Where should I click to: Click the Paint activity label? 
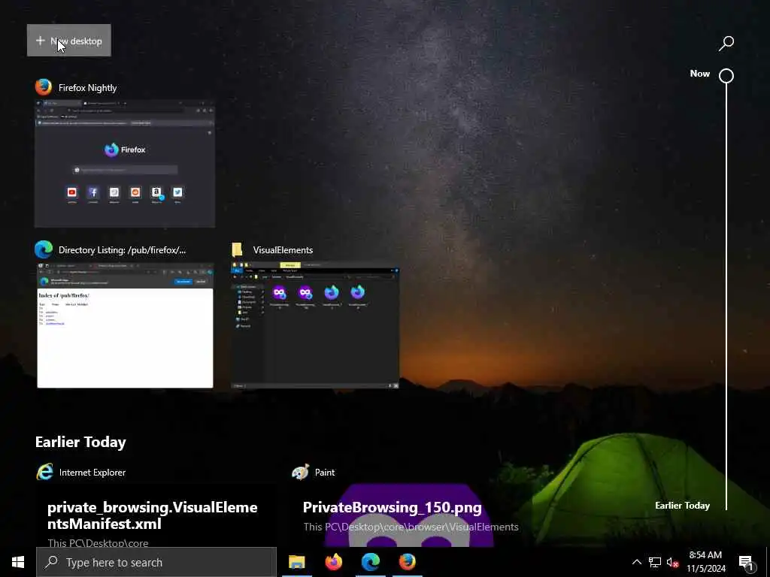[325, 473]
